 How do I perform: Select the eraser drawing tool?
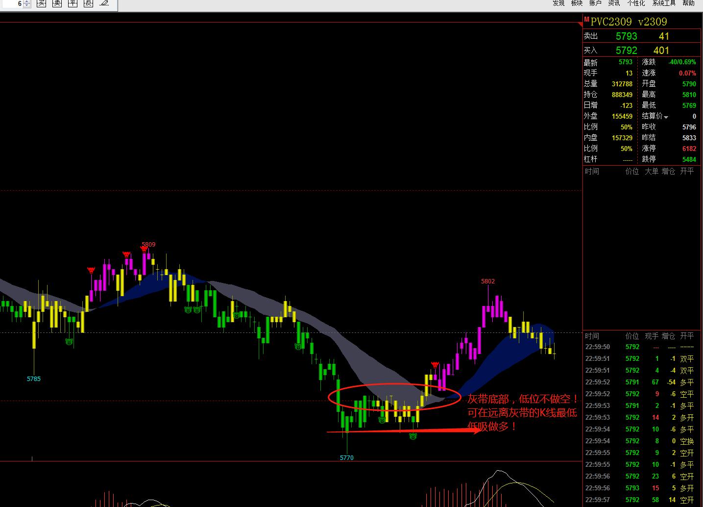(104, 3)
